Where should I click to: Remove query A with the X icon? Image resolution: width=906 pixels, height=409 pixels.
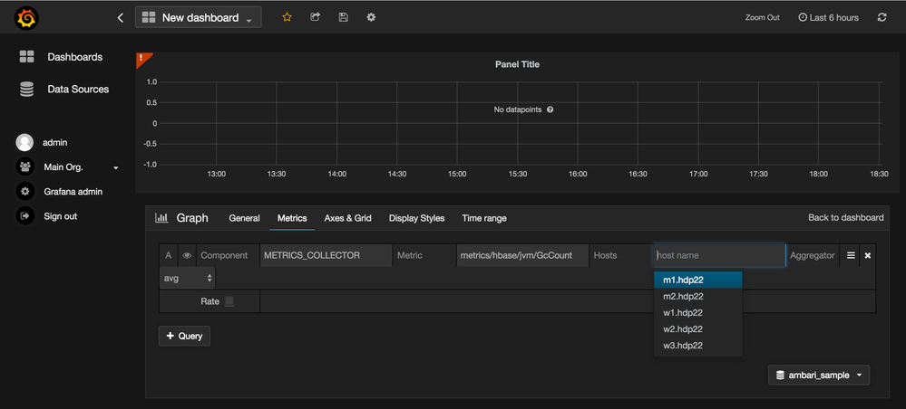pyautogui.click(x=868, y=256)
